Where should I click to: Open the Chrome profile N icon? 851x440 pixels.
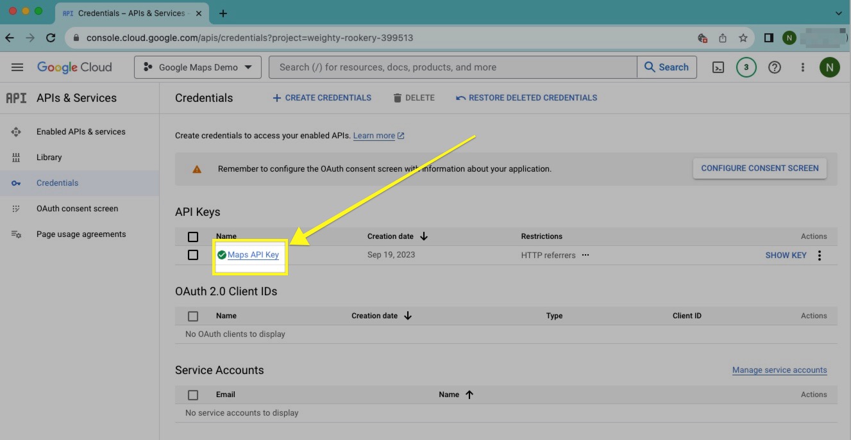[789, 38]
